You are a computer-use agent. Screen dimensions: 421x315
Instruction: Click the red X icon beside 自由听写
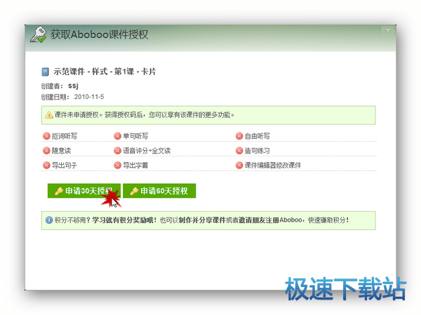[x=239, y=136]
